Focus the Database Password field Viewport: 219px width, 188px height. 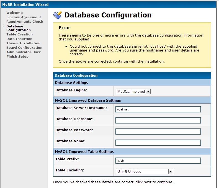coord(158,132)
